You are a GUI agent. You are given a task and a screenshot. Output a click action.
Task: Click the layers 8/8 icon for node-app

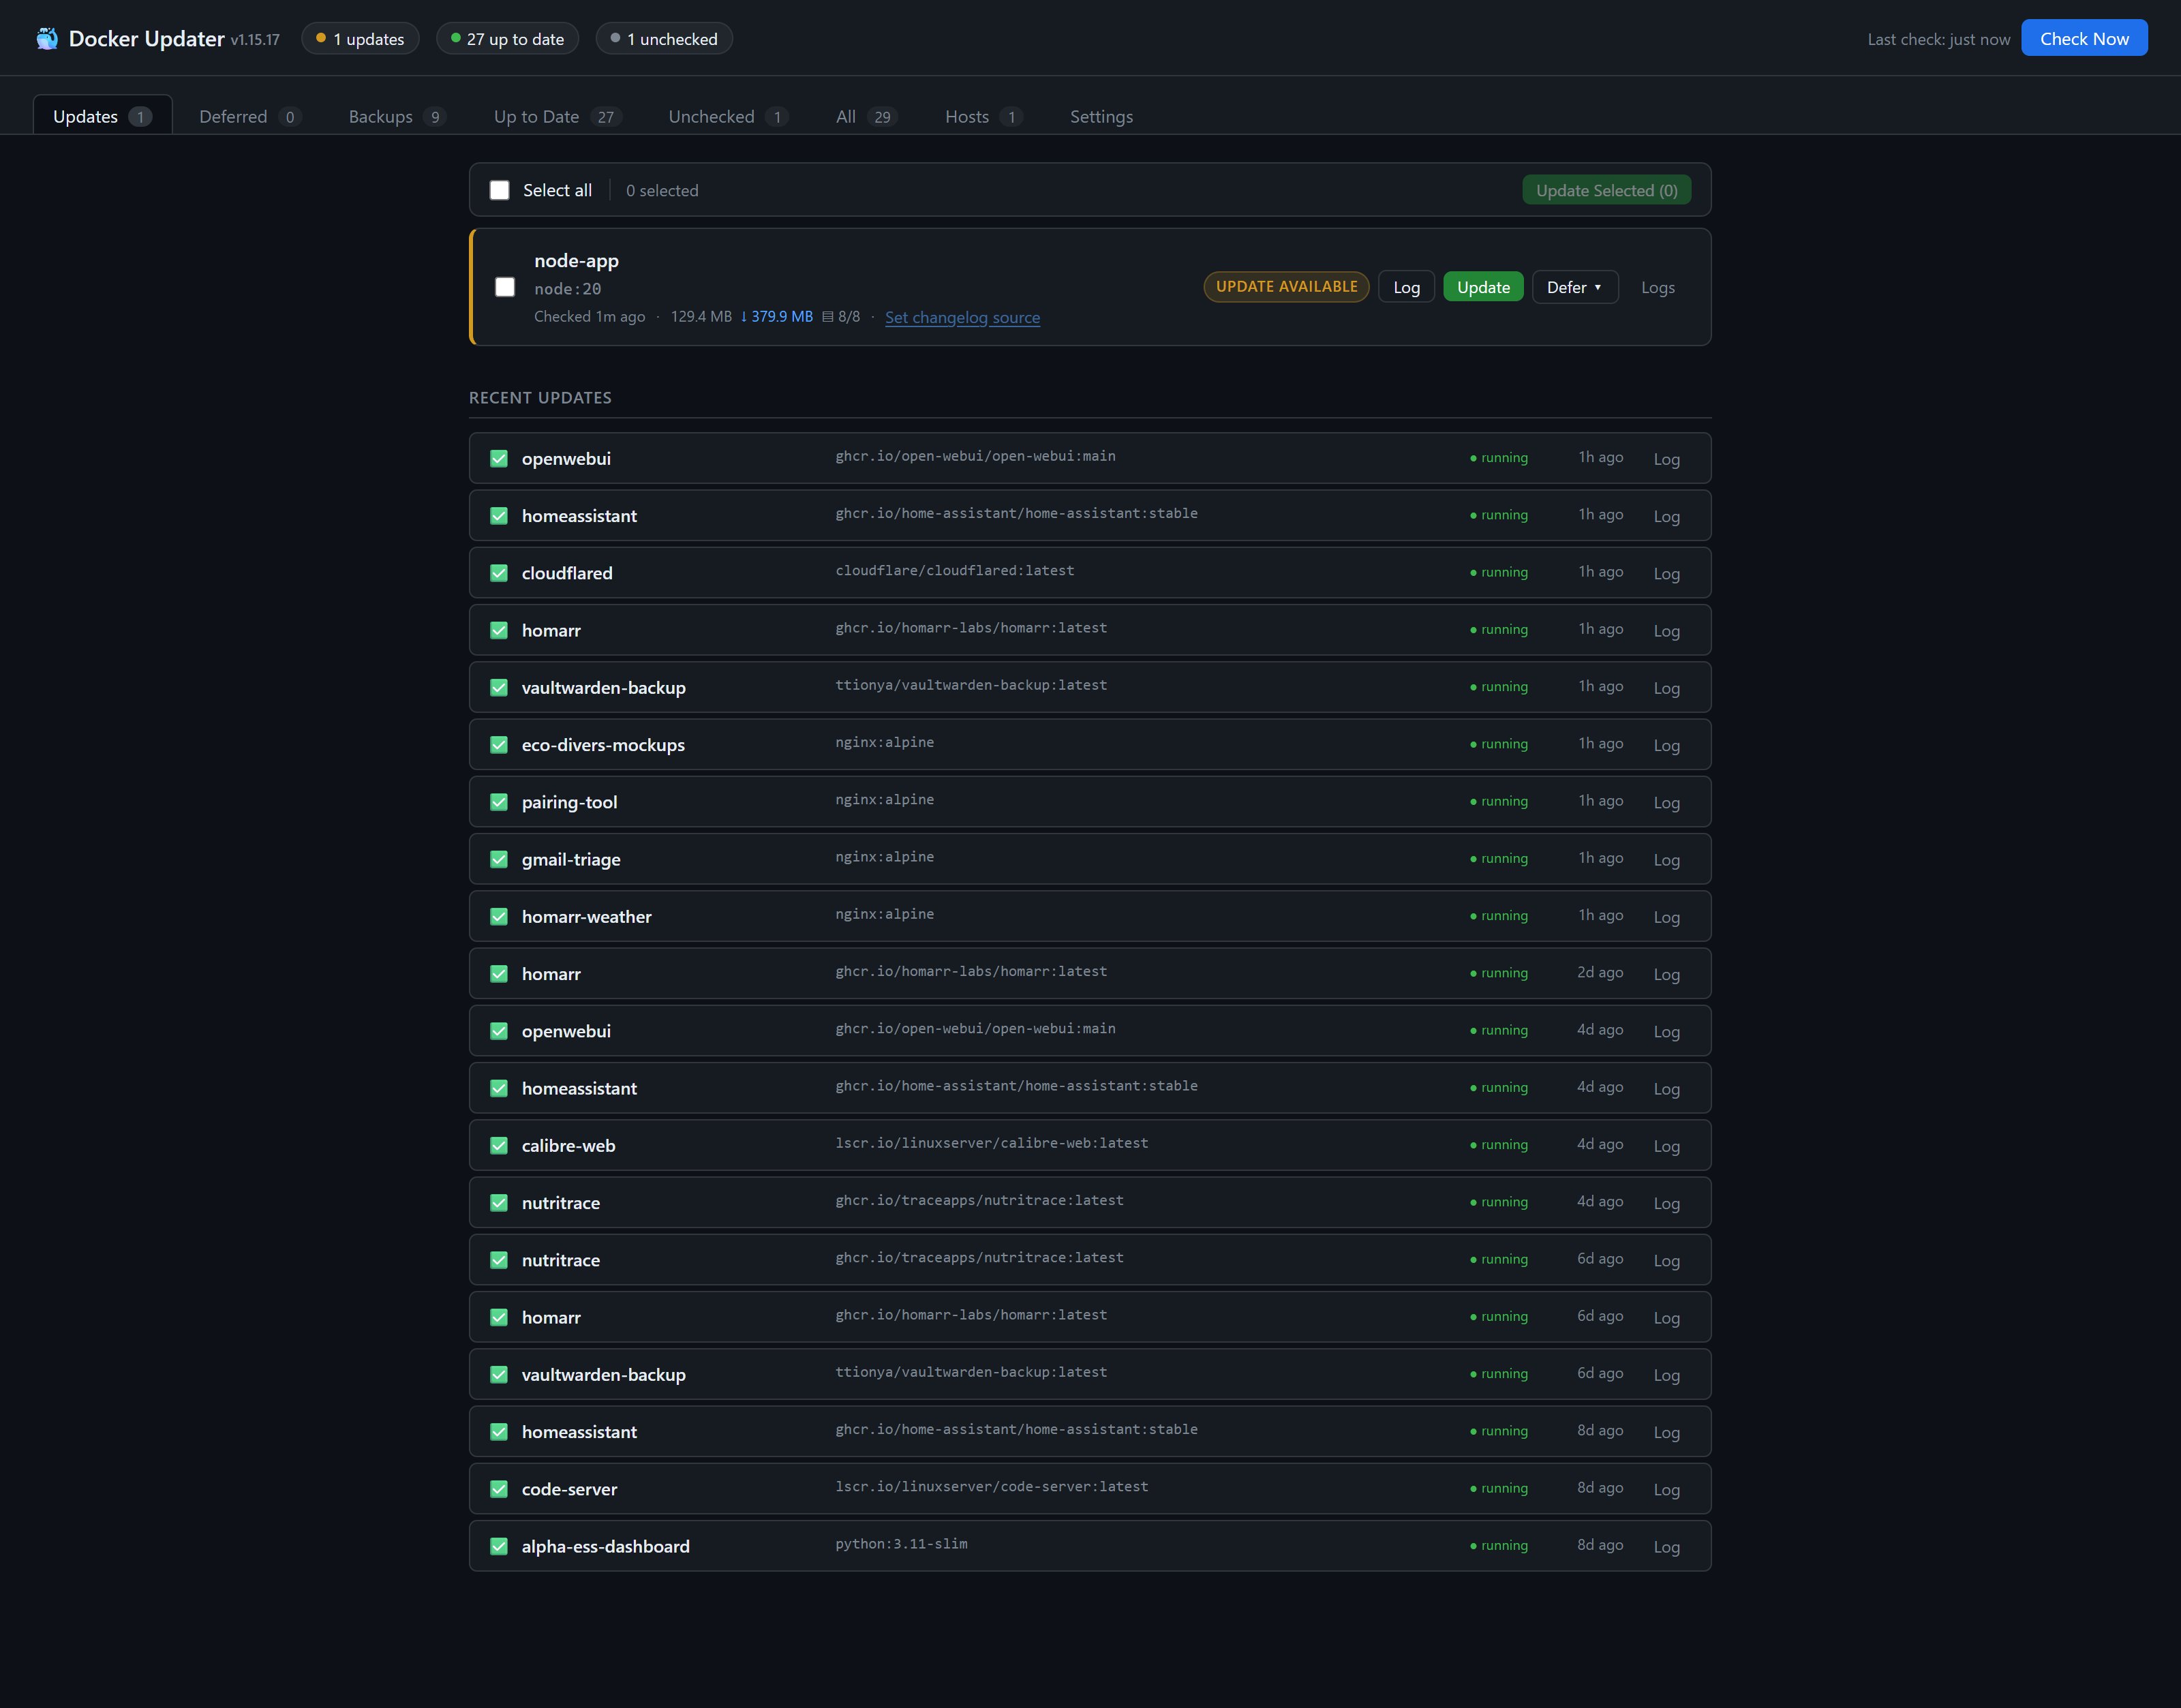click(x=828, y=317)
